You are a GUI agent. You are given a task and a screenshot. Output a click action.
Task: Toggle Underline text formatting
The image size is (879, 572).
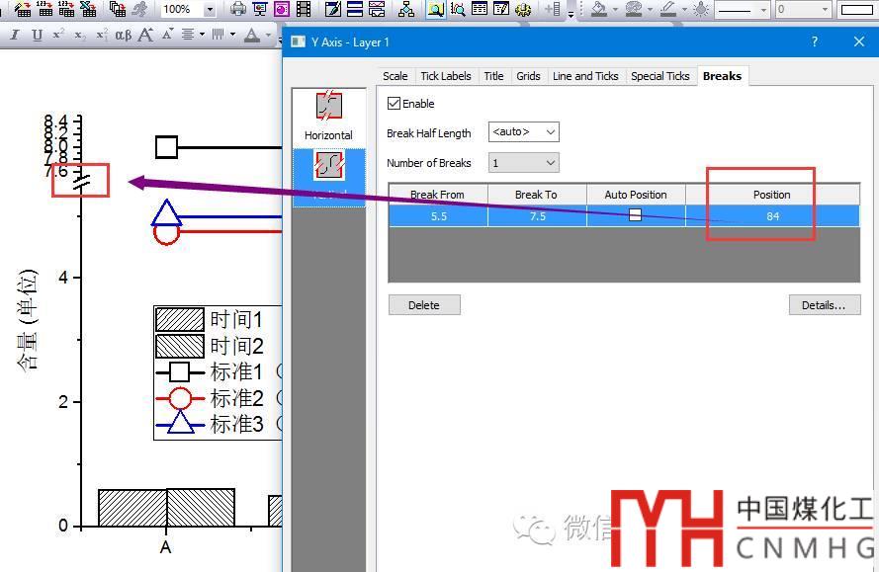(37, 36)
